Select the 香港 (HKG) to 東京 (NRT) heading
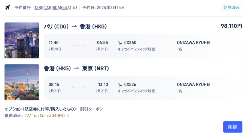This screenshot has width=246, height=138. (76, 69)
